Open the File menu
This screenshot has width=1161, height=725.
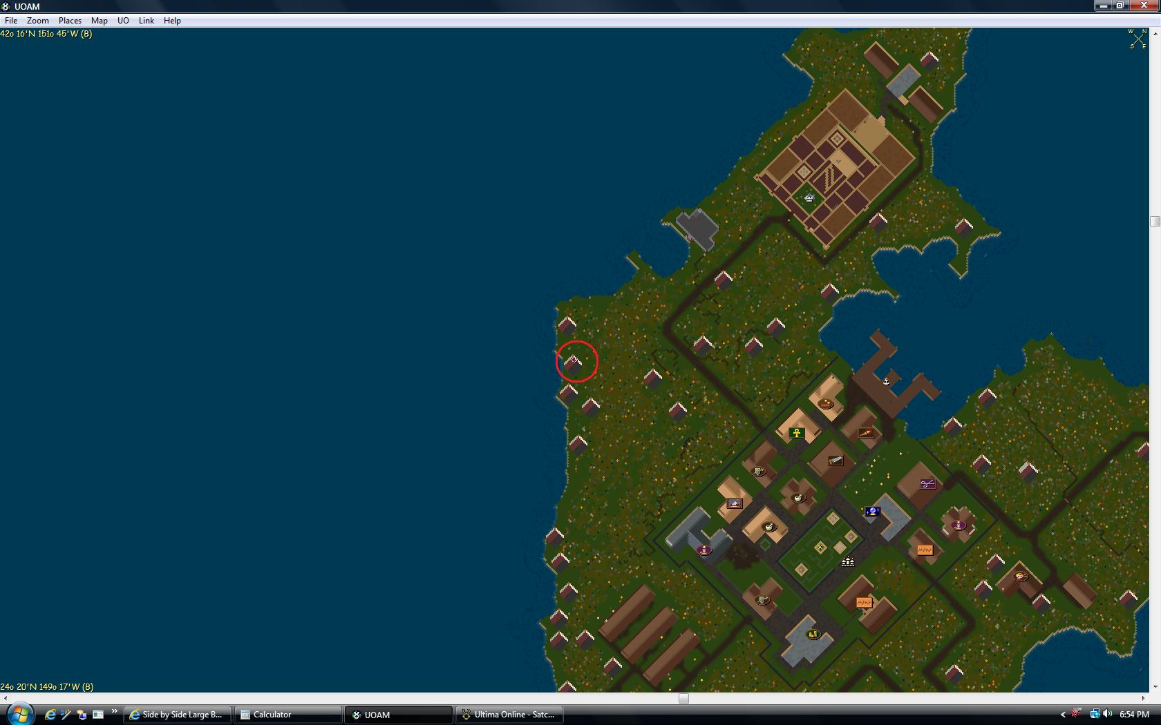pyautogui.click(x=11, y=21)
